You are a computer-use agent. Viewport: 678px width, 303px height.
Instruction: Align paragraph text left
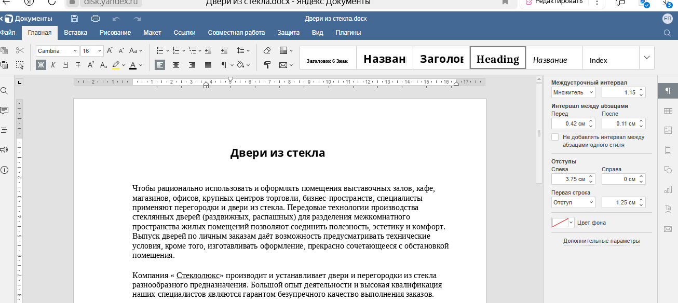(160, 65)
